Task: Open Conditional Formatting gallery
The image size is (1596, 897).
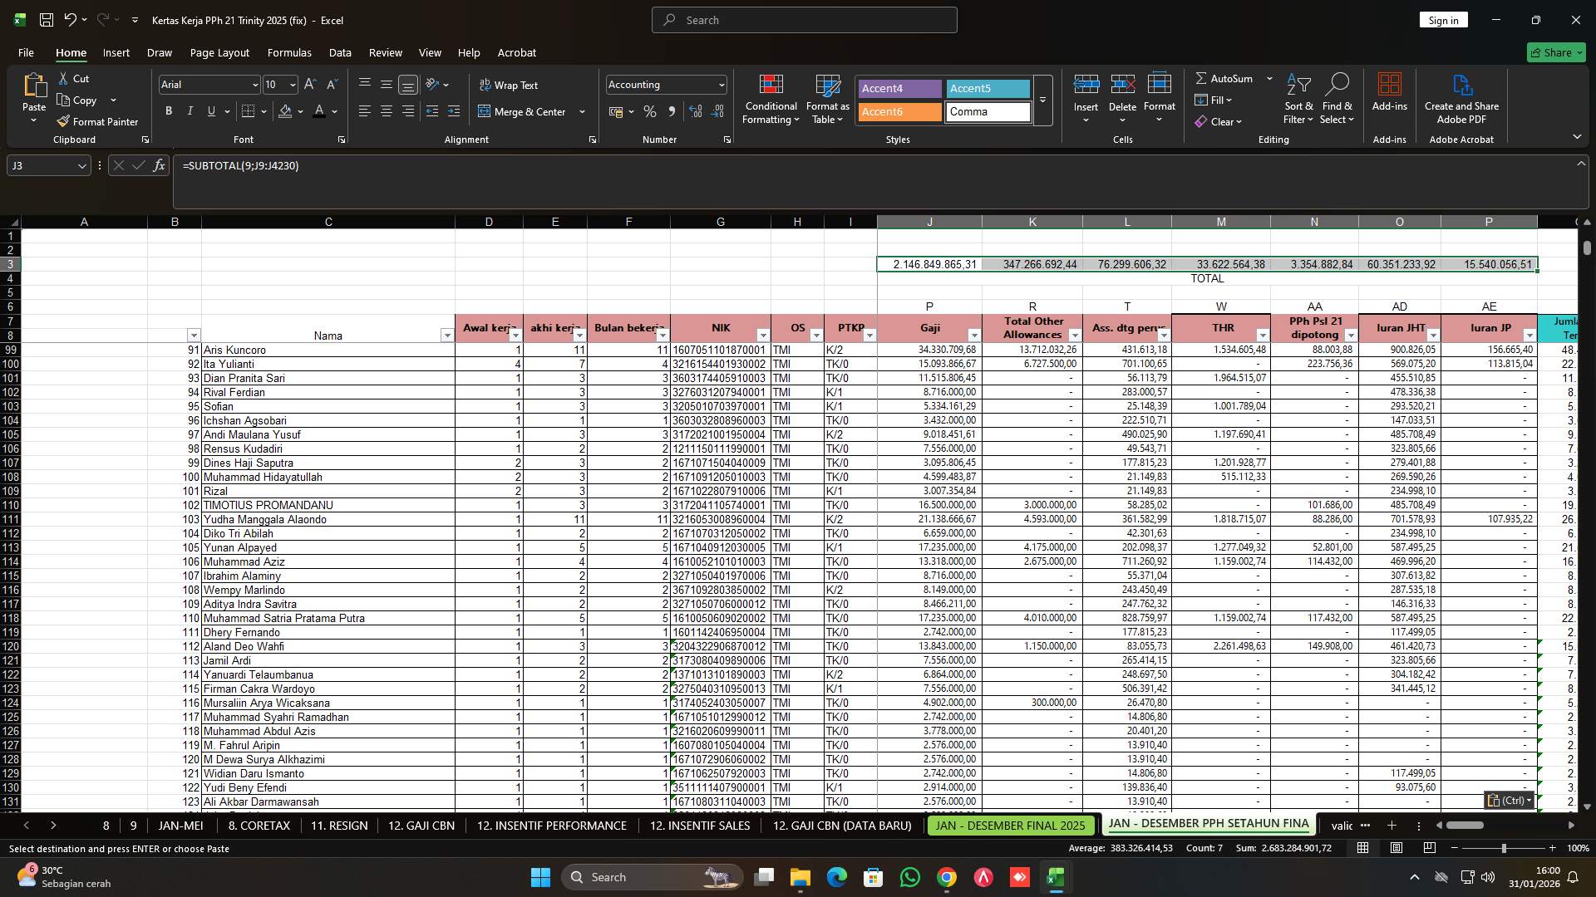Action: point(771,98)
